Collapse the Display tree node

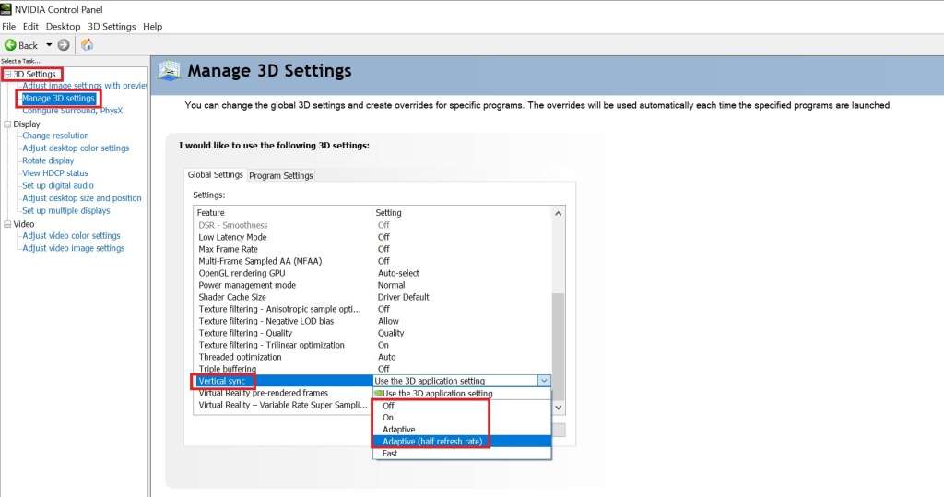tap(7, 124)
